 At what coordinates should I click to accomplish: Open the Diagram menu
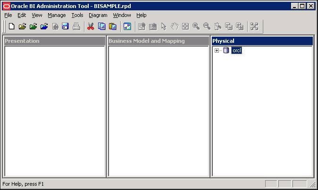(x=98, y=15)
